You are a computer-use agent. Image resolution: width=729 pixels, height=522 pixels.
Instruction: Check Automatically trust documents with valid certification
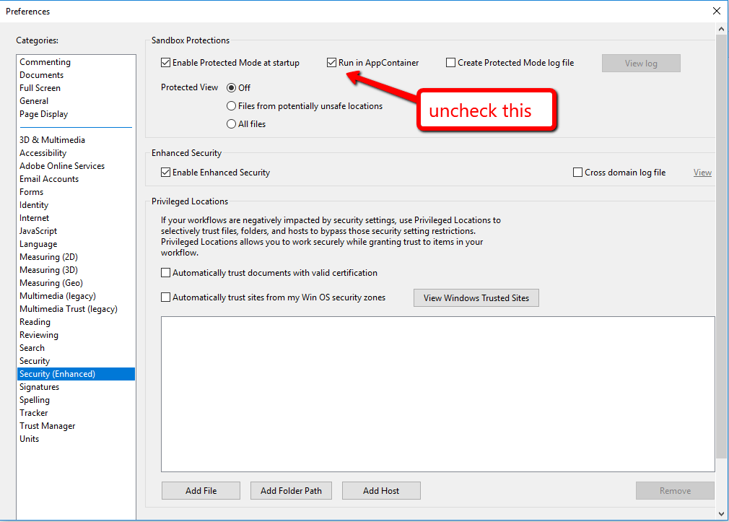tap(165, 273)
